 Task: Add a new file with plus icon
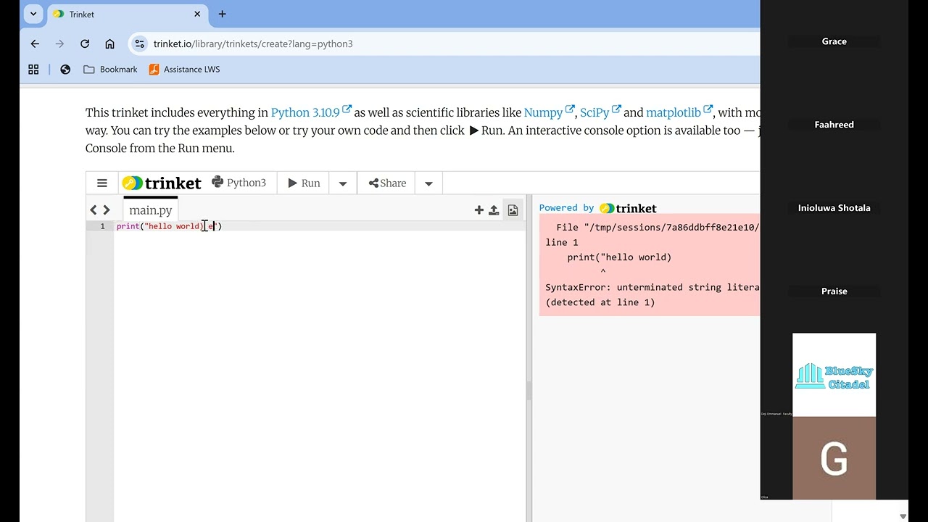click(x=479, y=210)
